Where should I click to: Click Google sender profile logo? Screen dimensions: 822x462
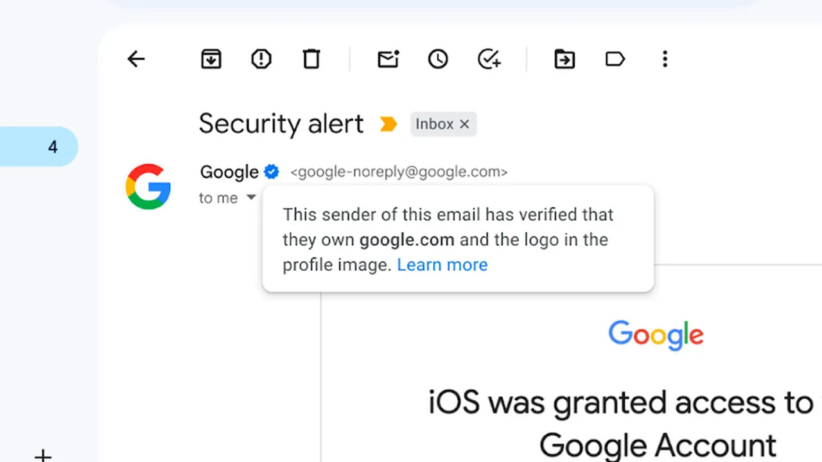tap(148, 187)
